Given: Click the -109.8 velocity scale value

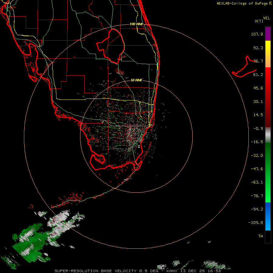Looking at the screenshot, I should [x=256, y=223].
